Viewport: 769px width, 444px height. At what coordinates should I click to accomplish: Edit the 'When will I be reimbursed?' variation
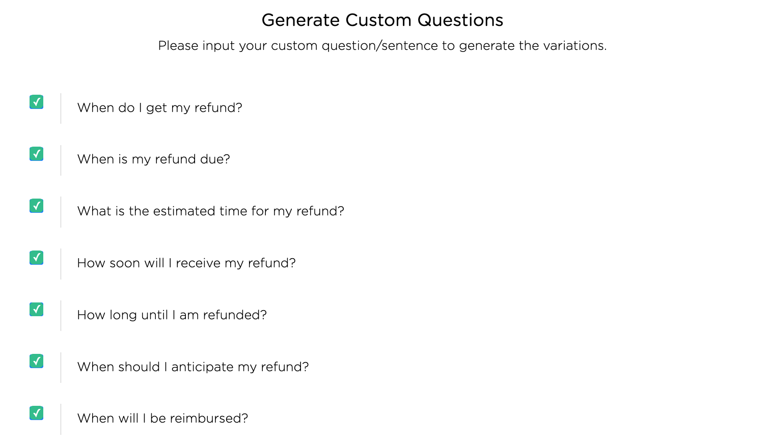[162, 419]
